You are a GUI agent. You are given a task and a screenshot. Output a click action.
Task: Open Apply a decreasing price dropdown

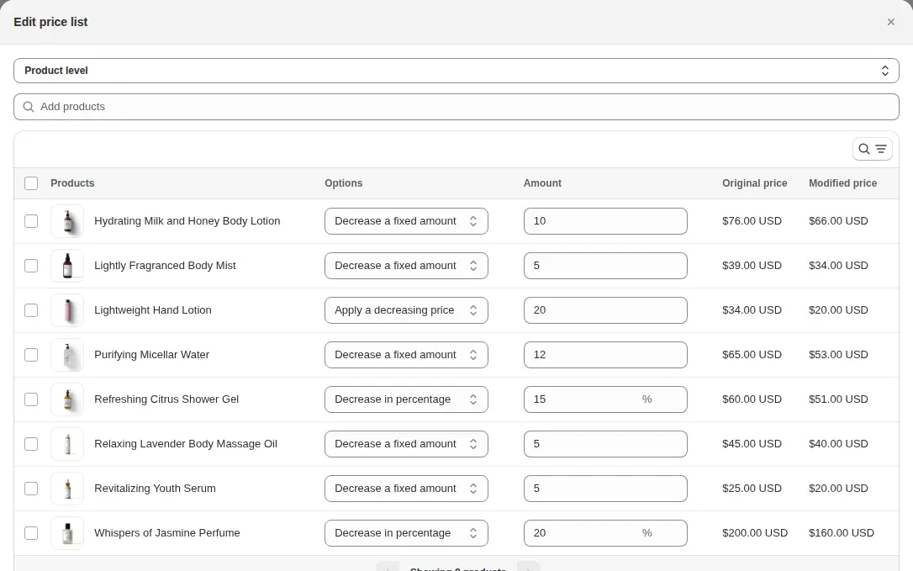coord(406,310)
